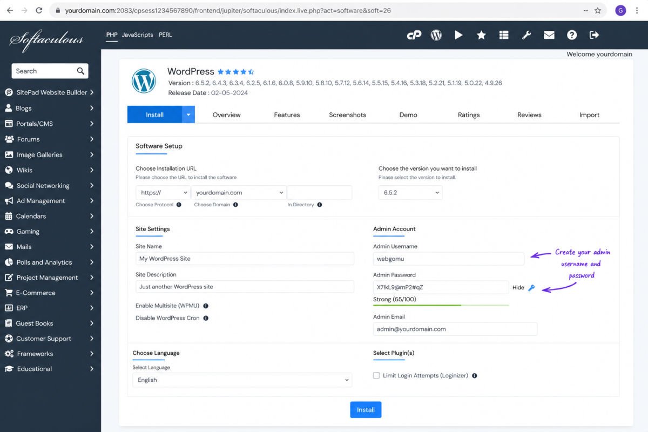Open the Select Language dropdown

pyautogui.click(x=242, y=380)
